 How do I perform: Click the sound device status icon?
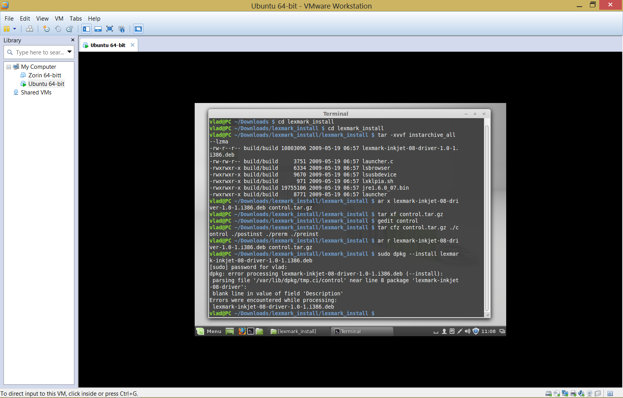point(581,393)
